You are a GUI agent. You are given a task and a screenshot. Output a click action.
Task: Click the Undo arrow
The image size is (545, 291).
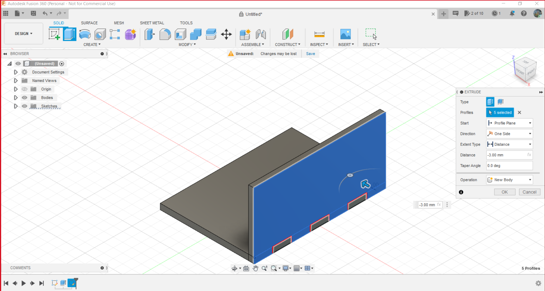point(45,13)
